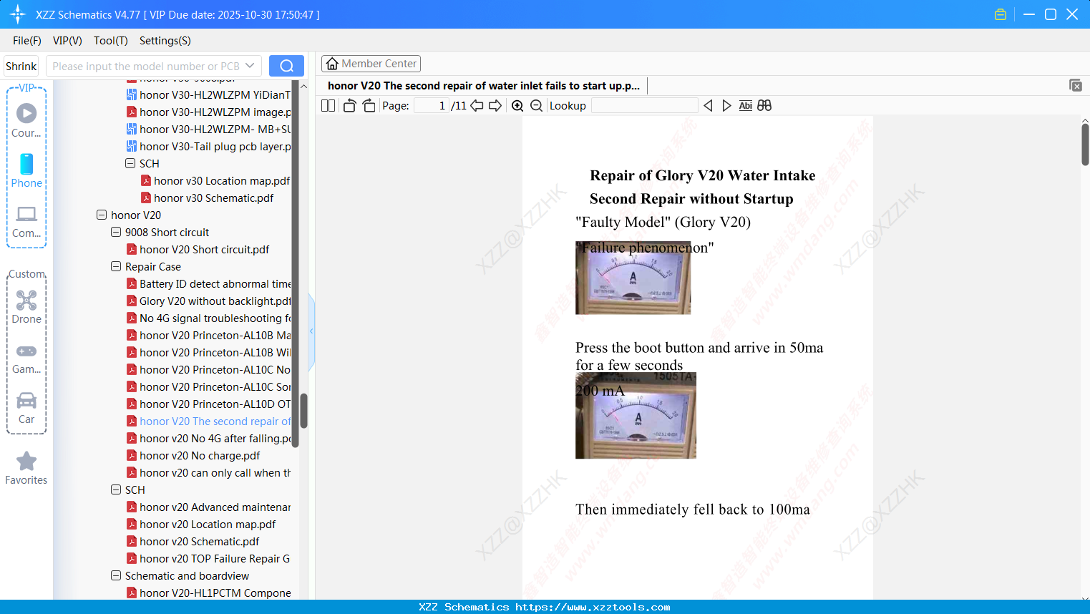This screenshot has width=1090, height=614.
Task: Select the Phone category icon
Action: pos(26,170)
